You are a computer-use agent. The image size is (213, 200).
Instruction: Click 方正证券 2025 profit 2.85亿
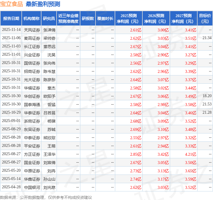(136, 154)
